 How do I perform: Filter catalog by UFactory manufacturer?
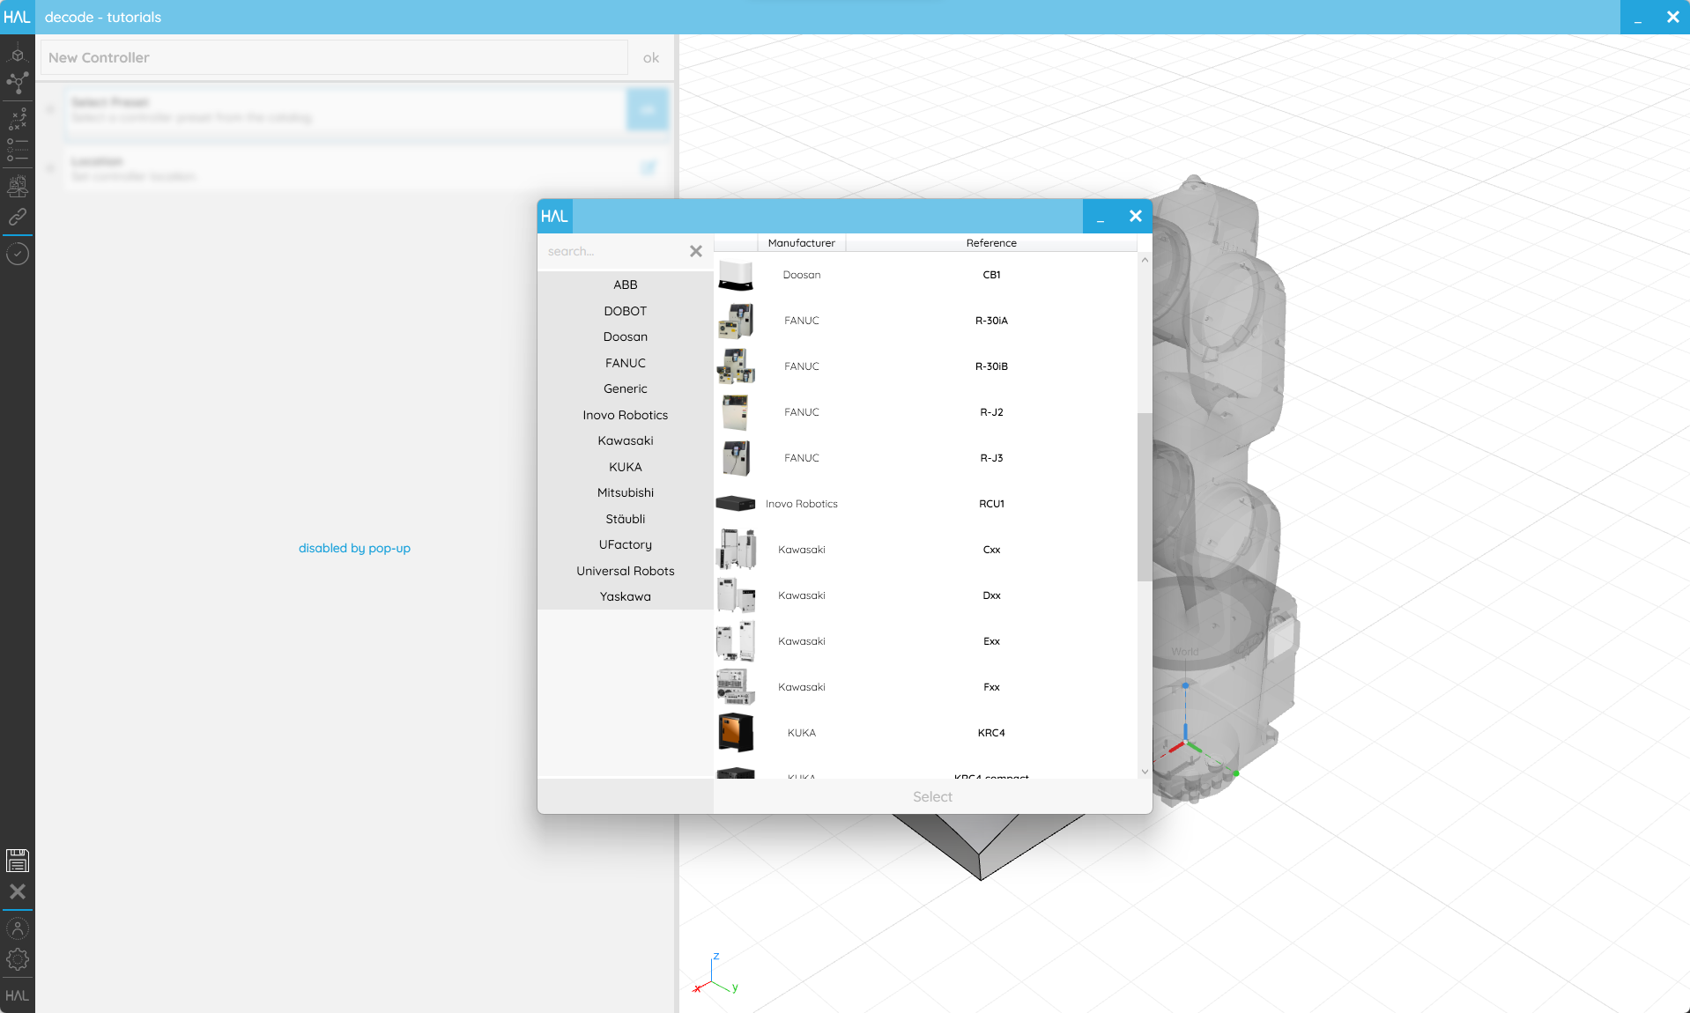click(626, 544)
